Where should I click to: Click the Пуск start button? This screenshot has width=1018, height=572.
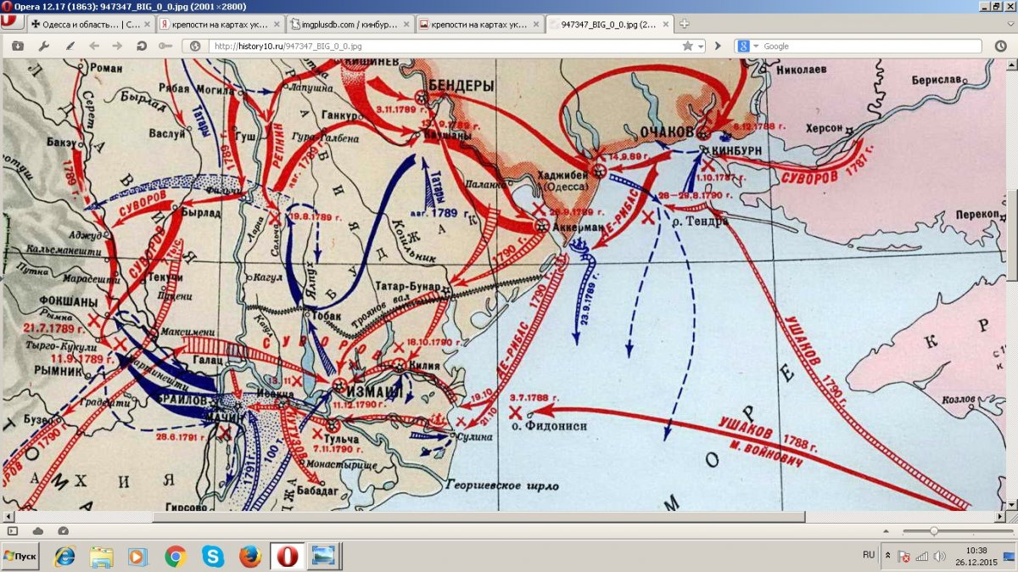point(20,556)
